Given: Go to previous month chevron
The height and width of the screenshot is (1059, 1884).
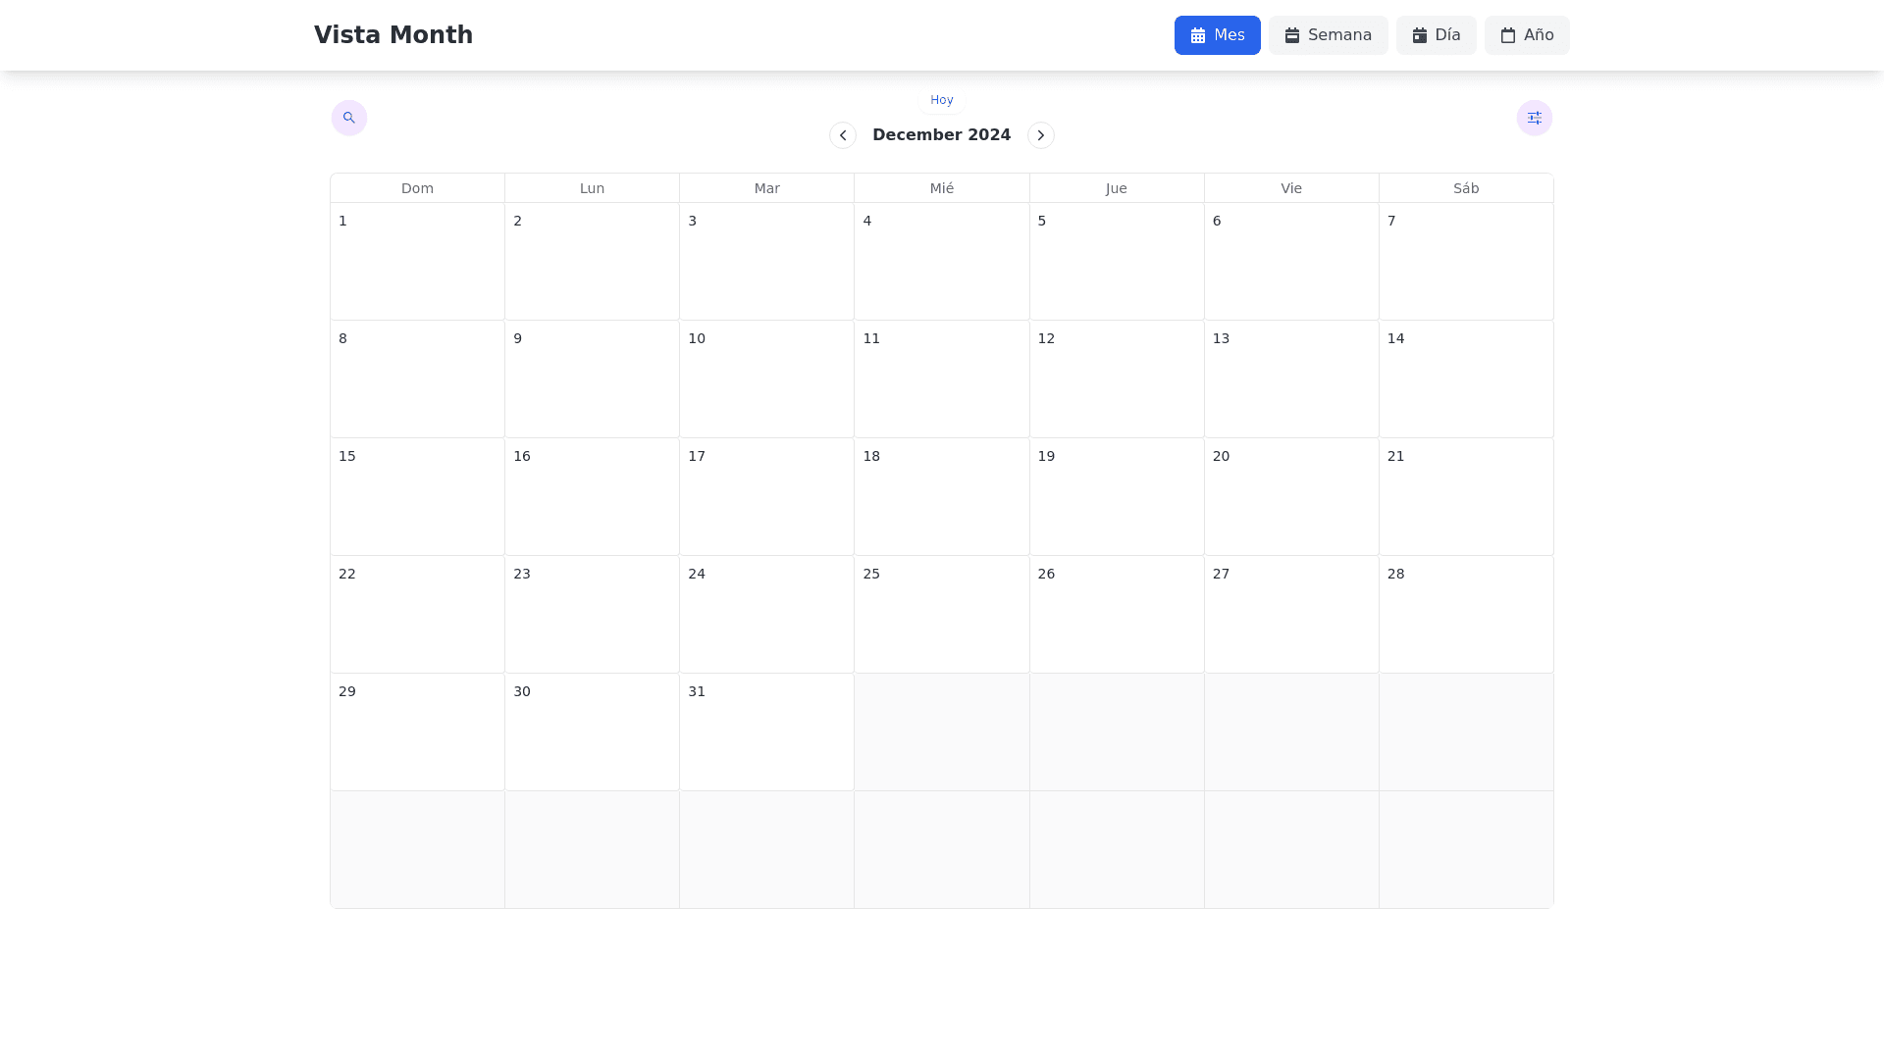Looking at the screenshot, I should tap(843, 135).
